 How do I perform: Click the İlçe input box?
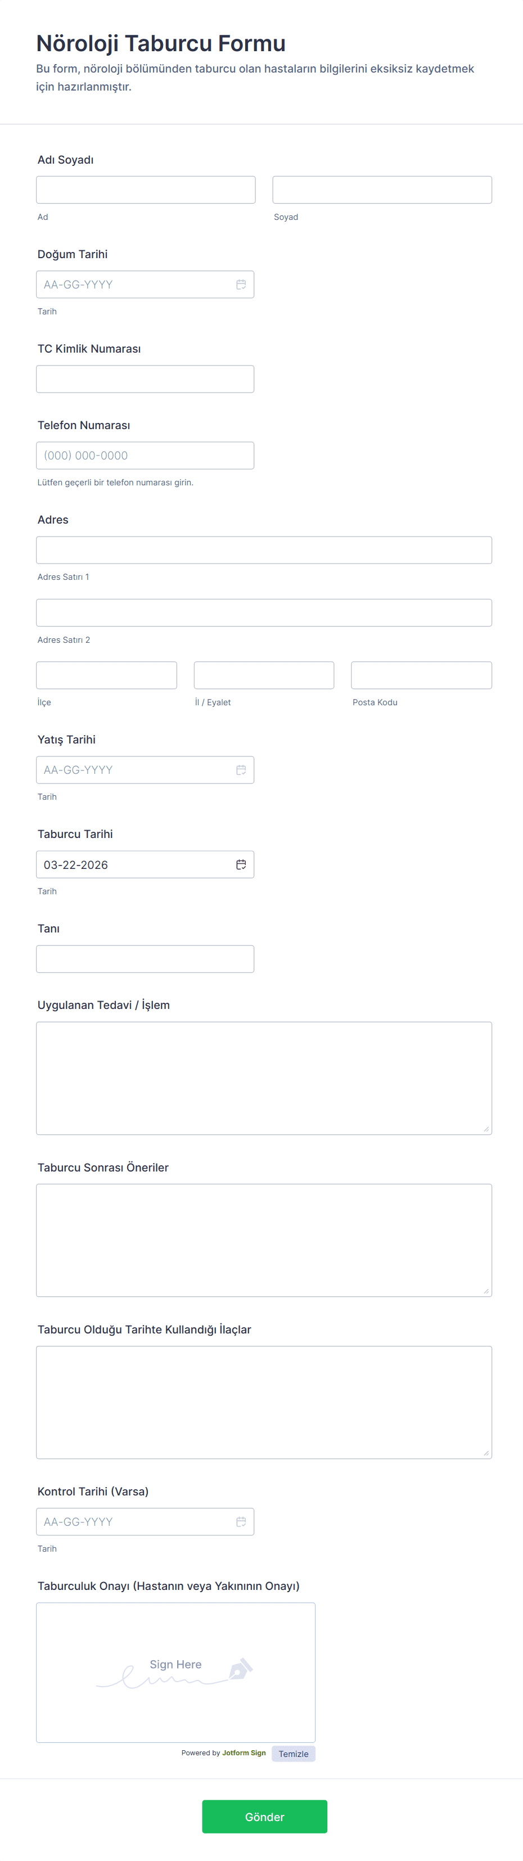106,675
